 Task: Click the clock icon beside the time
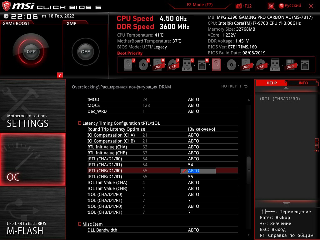pyautogui.click(x=6, y=16)
